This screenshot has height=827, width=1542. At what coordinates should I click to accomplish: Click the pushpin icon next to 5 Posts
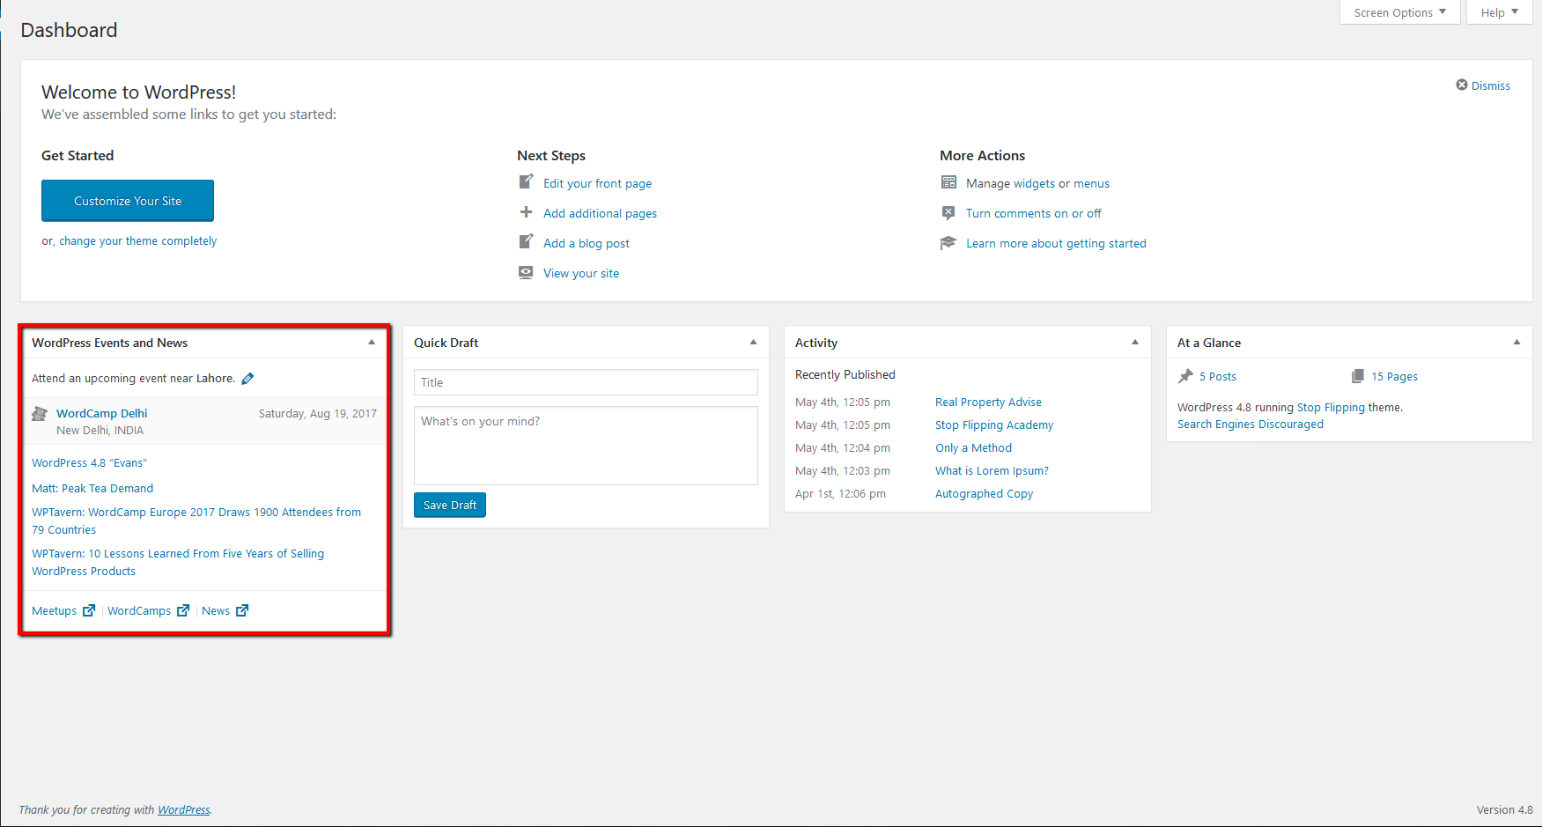(x=1185, y=376)
